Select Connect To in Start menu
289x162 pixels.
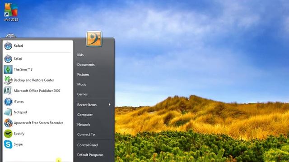(86, 135)
